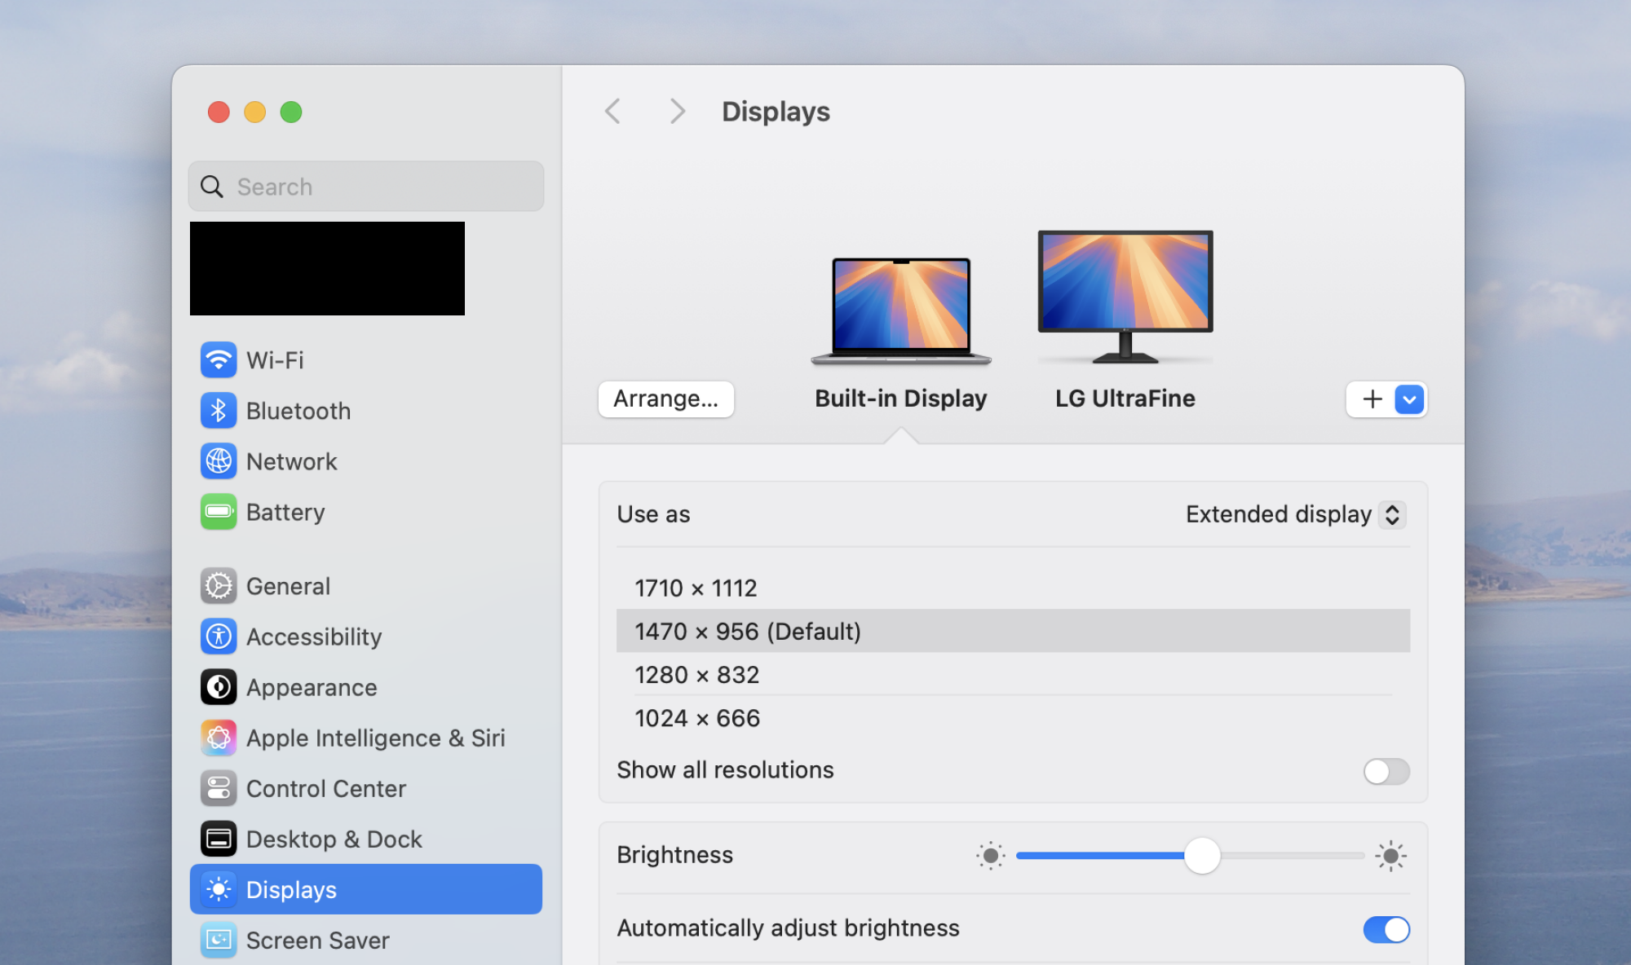Select Screen Saver in the sidebar
The image size is (1631, 965).
366,940
